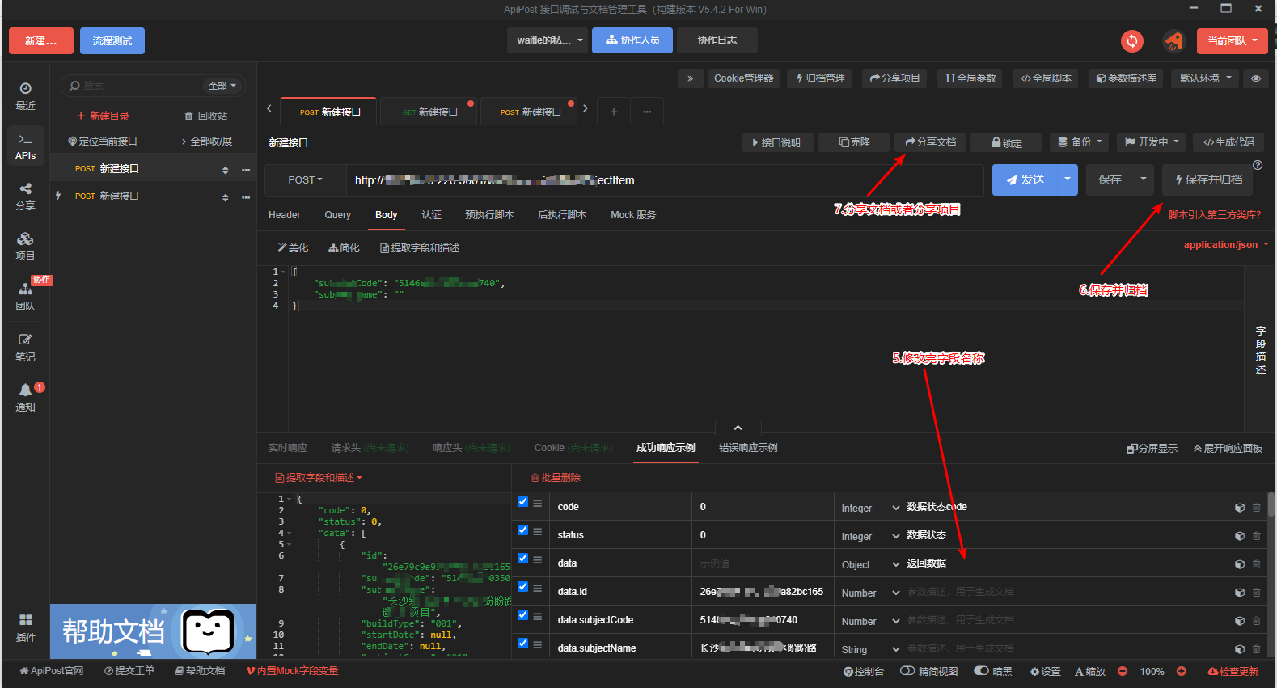Zoom out with the red minus icon
Screen dimensions: 1277x688
[x=1123, y=671]
